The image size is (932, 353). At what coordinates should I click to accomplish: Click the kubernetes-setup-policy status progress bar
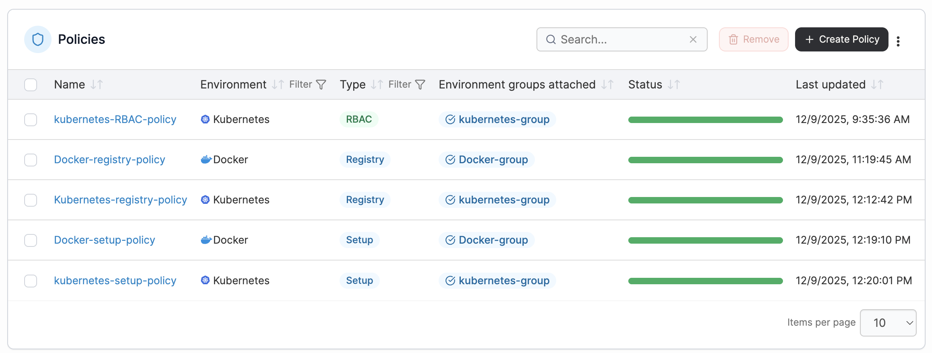point(705,281)
